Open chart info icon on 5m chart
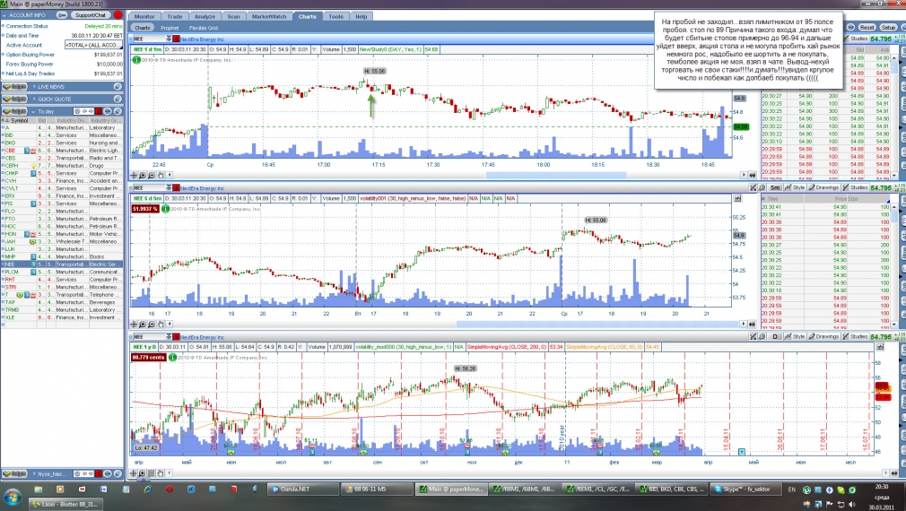The height and width of the screenshot is (511, 906). (165, 209)
